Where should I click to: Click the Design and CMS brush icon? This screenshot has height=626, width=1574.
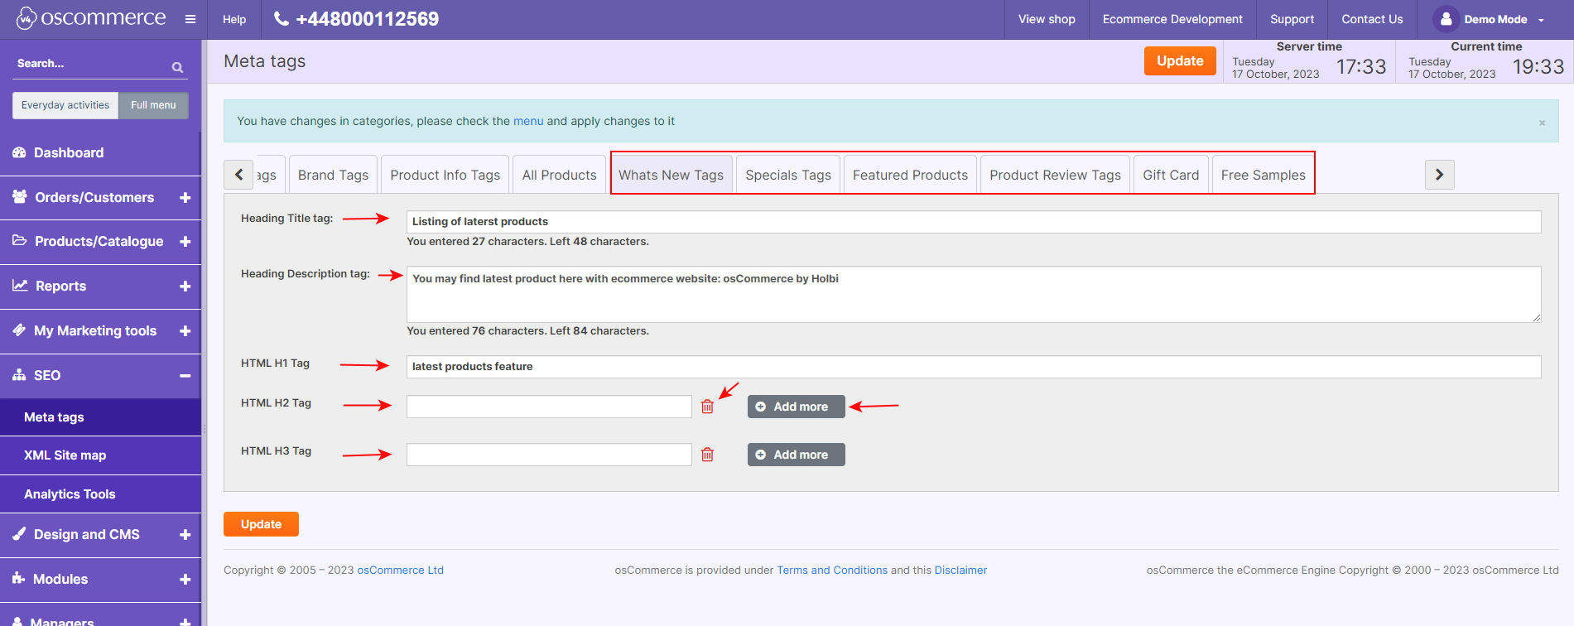point(19,534)
